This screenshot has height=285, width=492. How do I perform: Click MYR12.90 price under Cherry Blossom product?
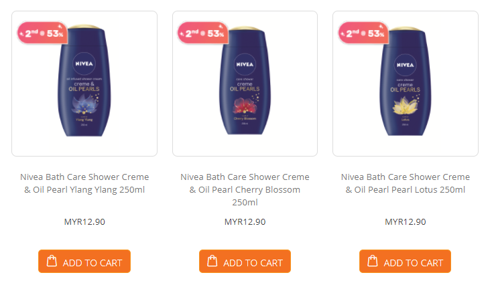point(245,222)
